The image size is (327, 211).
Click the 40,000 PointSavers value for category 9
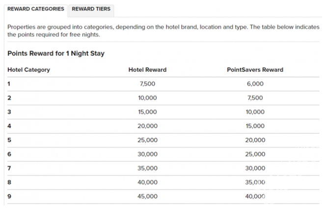[x=255, y=196]
